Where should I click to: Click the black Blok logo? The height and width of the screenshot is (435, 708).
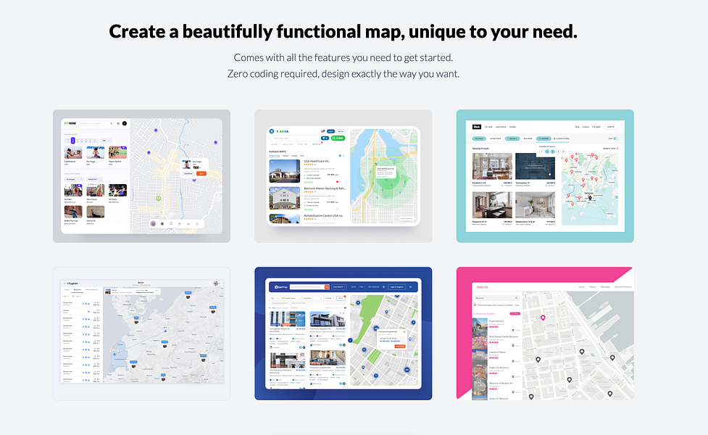(x=477, y=127)
